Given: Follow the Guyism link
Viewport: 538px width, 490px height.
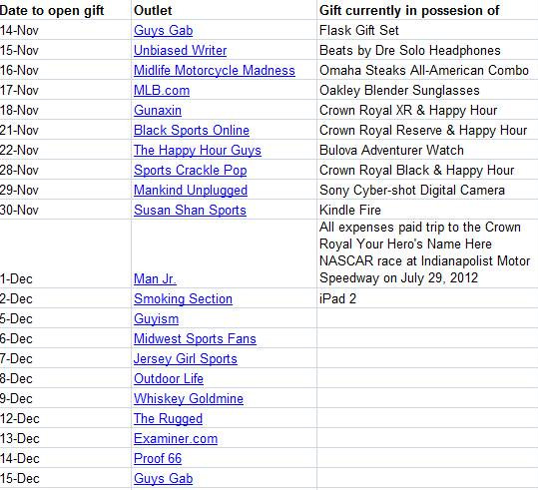Looking at the screenshot, I should [x=156, y=318].
